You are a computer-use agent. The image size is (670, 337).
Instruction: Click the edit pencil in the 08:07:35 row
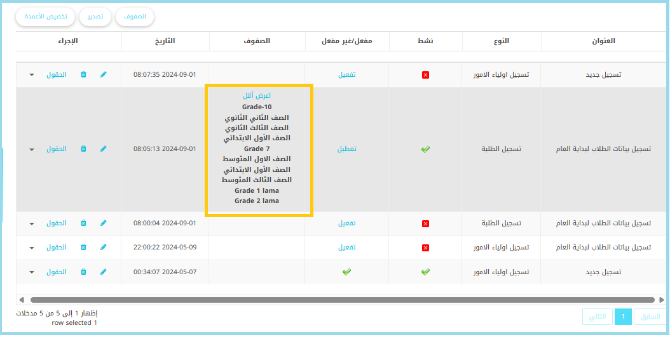104,75
